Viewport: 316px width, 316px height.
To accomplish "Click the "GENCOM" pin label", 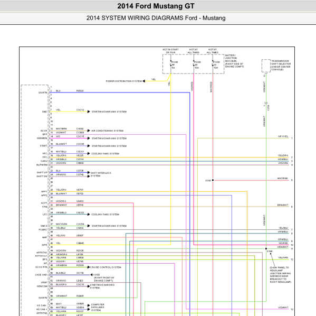I will coord(42,286).
